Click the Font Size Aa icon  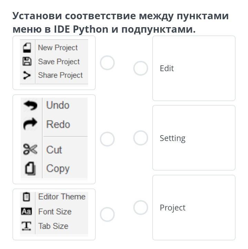[27, 212]
